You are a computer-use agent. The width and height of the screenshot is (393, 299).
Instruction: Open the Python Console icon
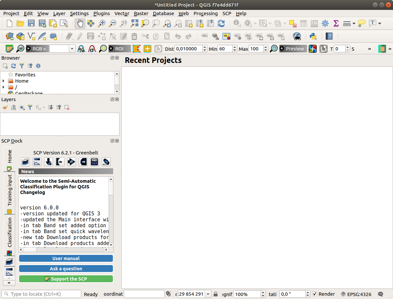coord(313,36)
